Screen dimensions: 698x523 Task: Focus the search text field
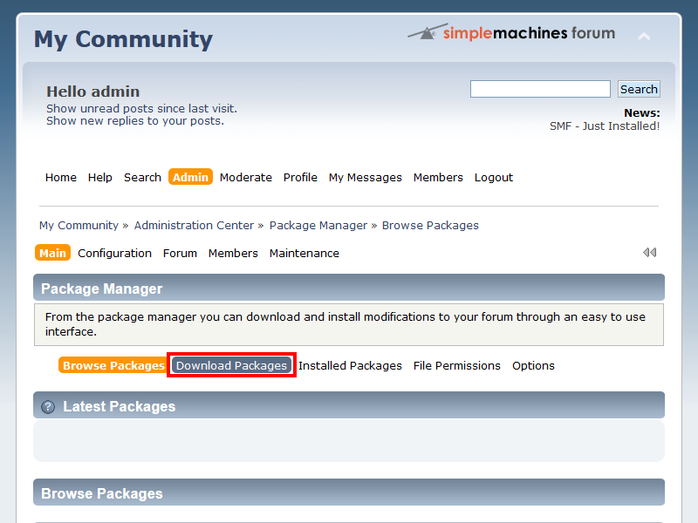click(540, 89)
